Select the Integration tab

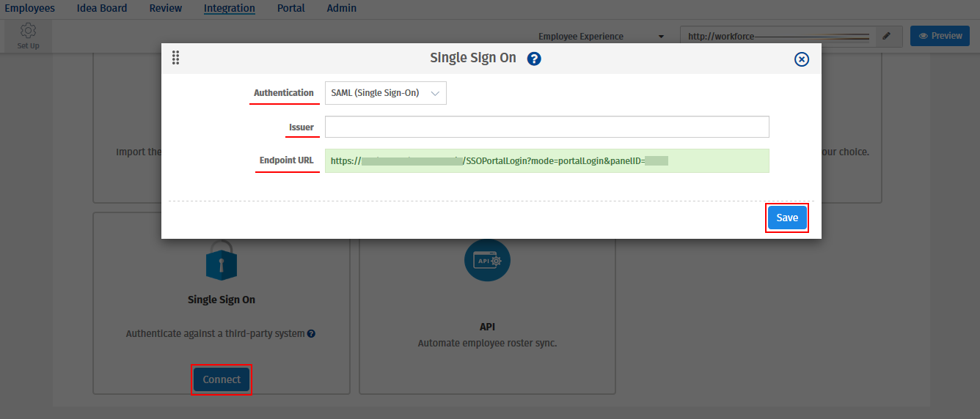click(x=230, y=9)
